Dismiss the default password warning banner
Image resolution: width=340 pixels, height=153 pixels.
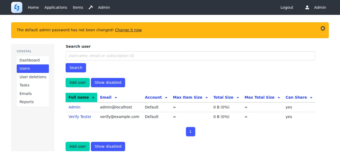point(323,28)
